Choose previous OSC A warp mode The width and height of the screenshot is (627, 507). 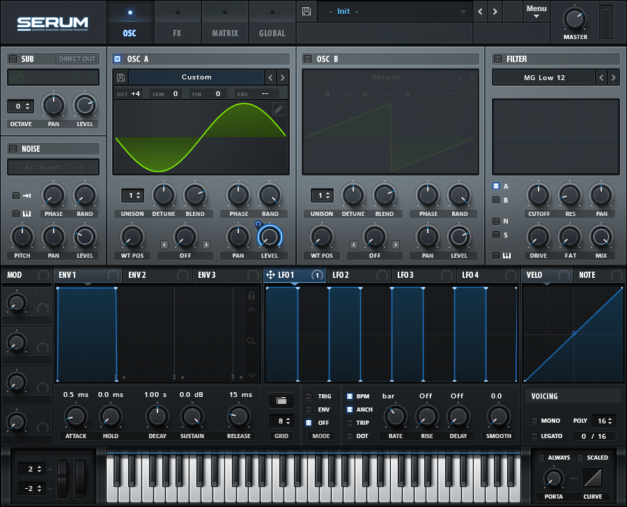tap(164, 244)
